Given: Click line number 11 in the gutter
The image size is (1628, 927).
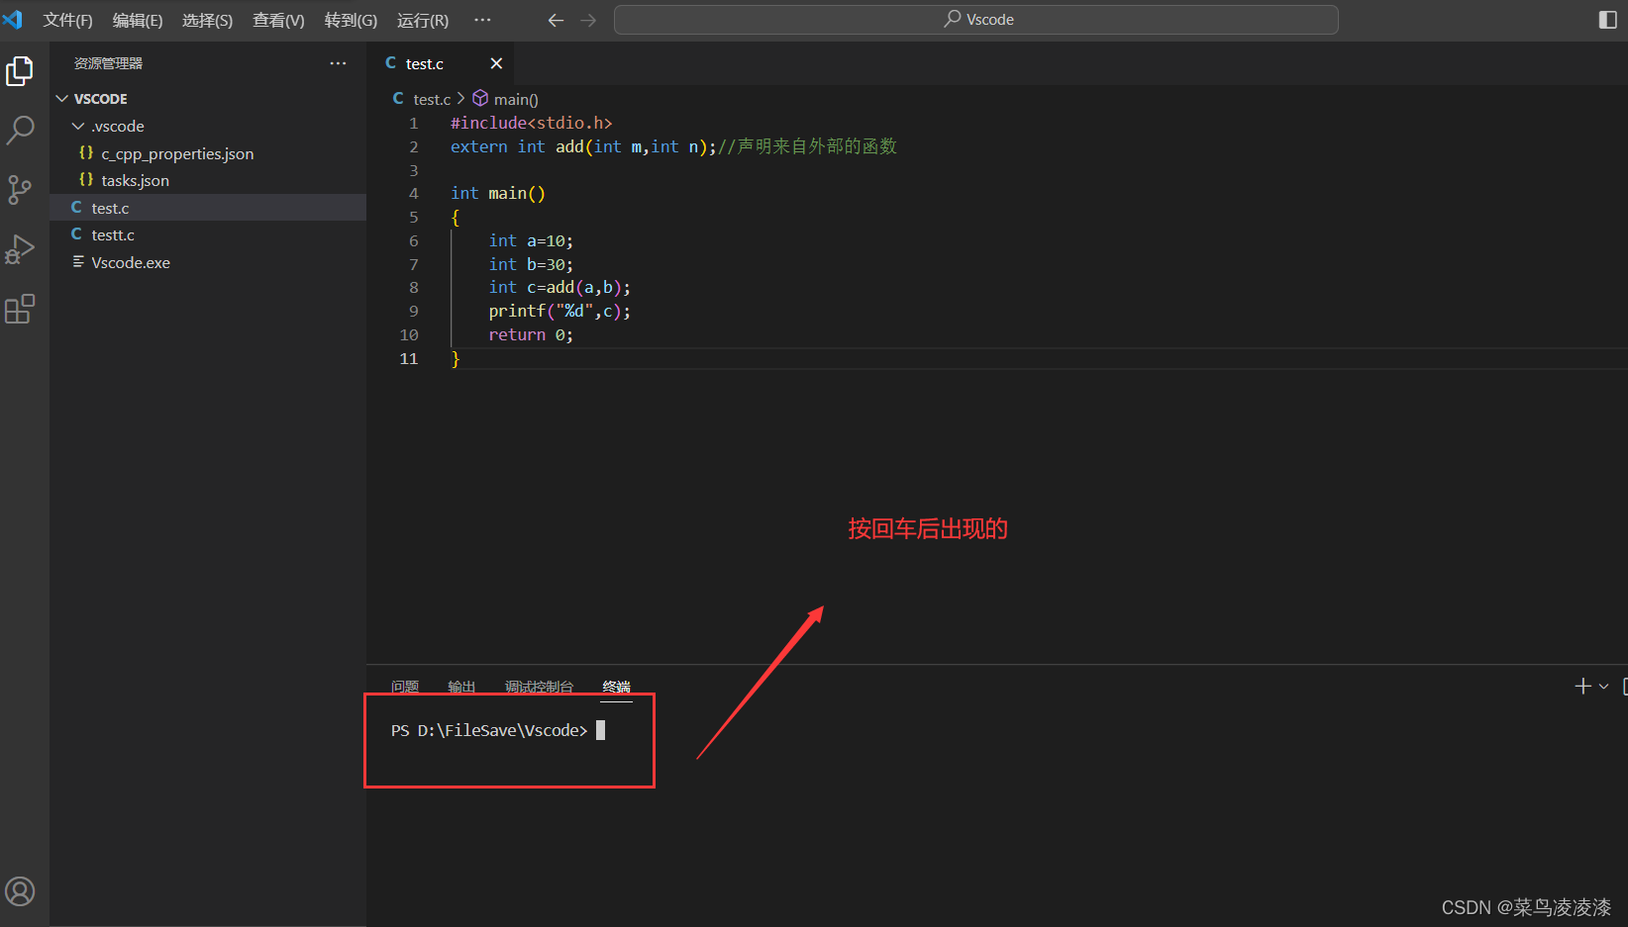Looking at the screenshot, I should [409, 358].
